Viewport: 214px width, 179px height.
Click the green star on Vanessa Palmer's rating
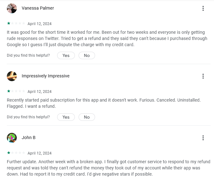point(9,23)
